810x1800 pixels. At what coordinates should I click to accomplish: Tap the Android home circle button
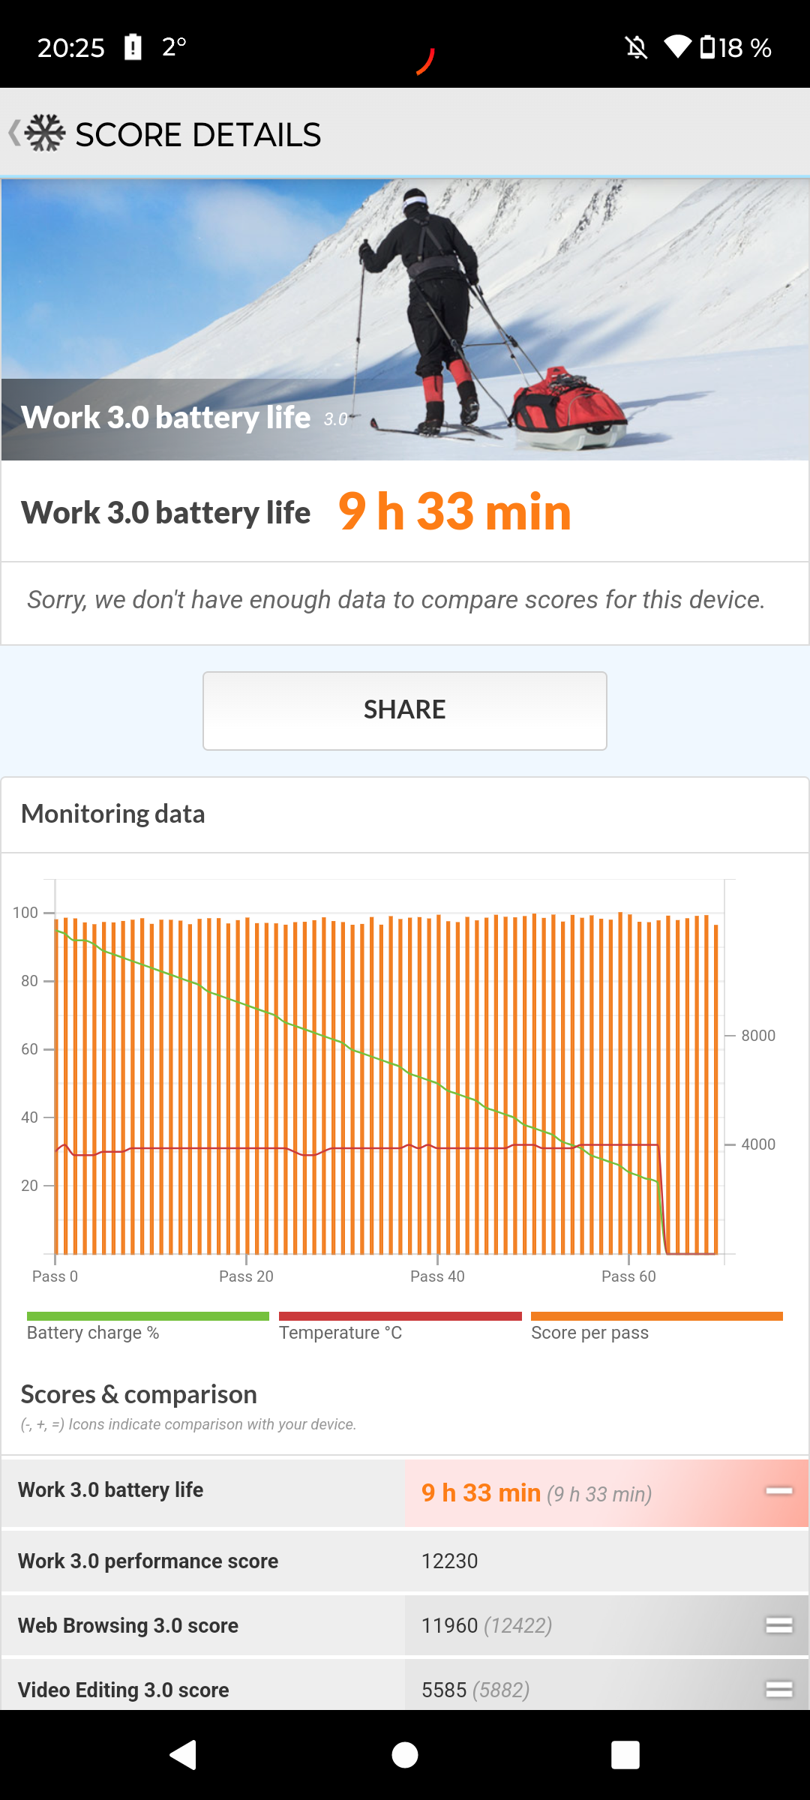click(405, 1755)
